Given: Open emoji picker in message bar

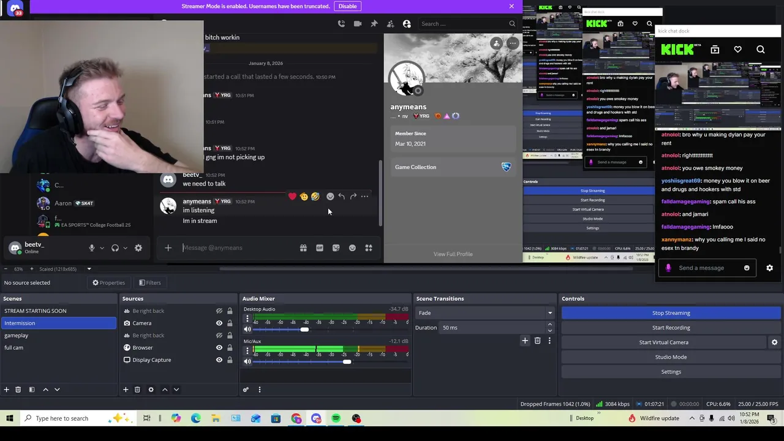Looking at the screenshot, I should [x=352, y=248].
